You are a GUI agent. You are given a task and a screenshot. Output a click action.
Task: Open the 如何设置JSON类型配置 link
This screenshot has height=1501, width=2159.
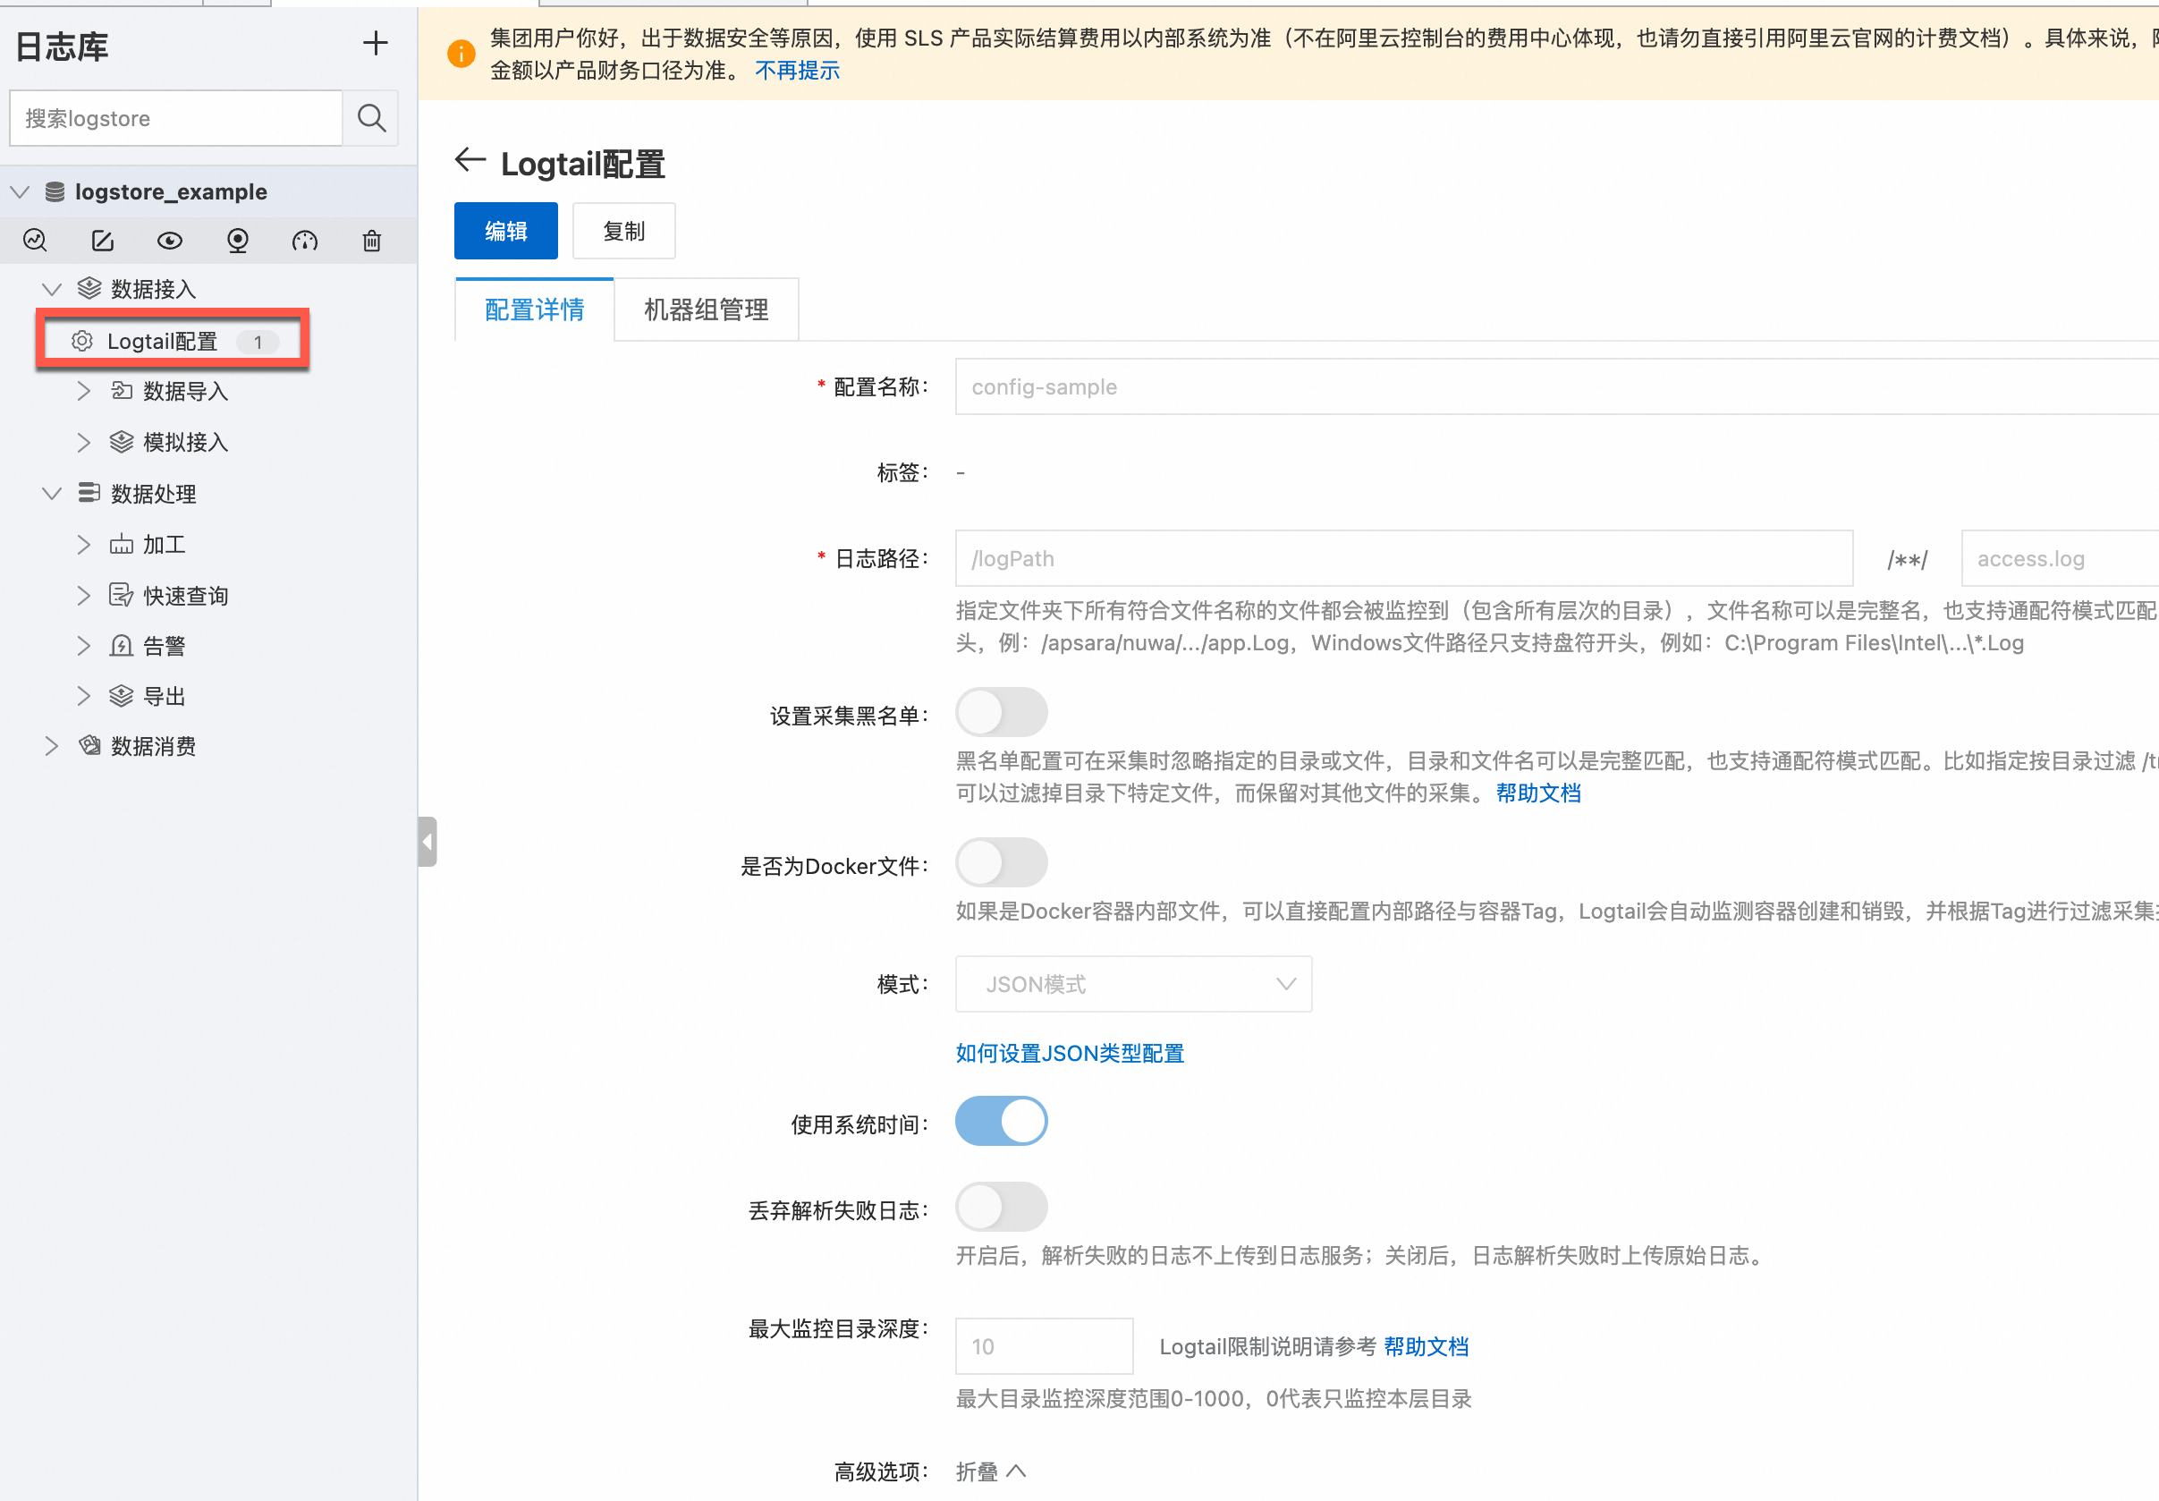pyautogui.click(x=1069, y=1054)
